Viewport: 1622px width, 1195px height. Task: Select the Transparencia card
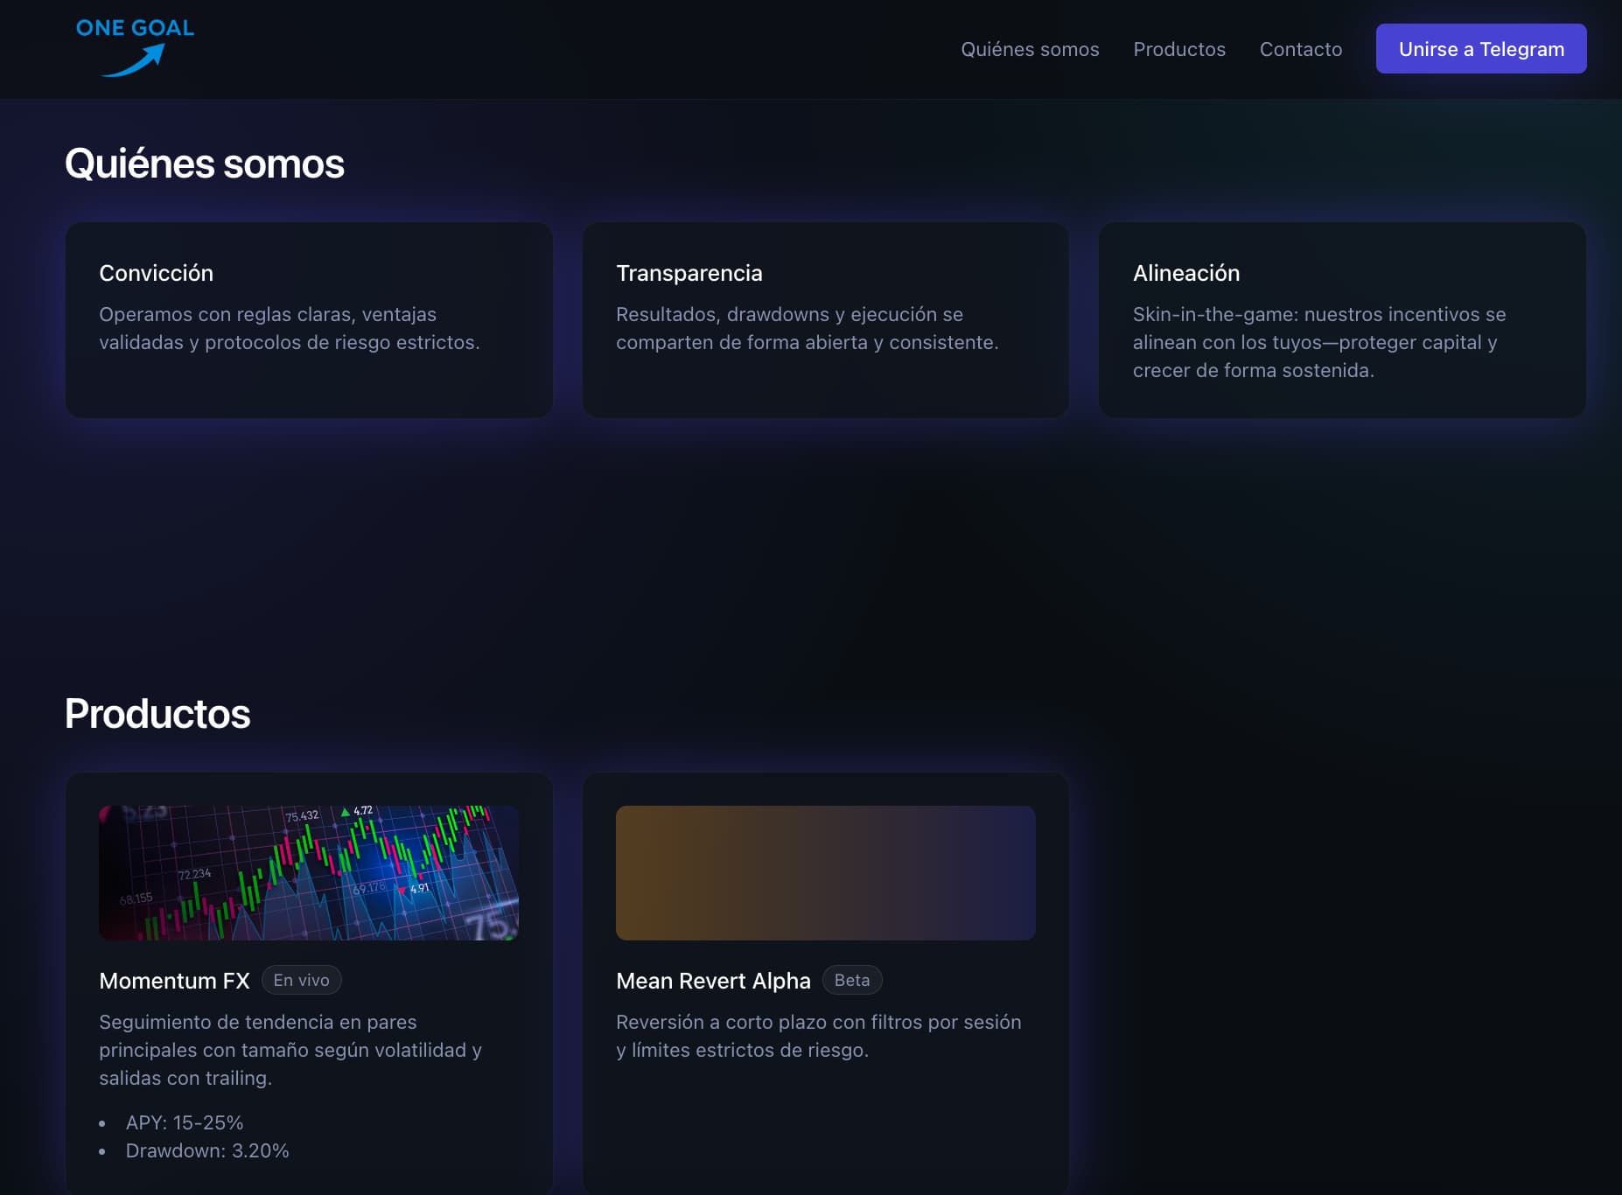825,319
